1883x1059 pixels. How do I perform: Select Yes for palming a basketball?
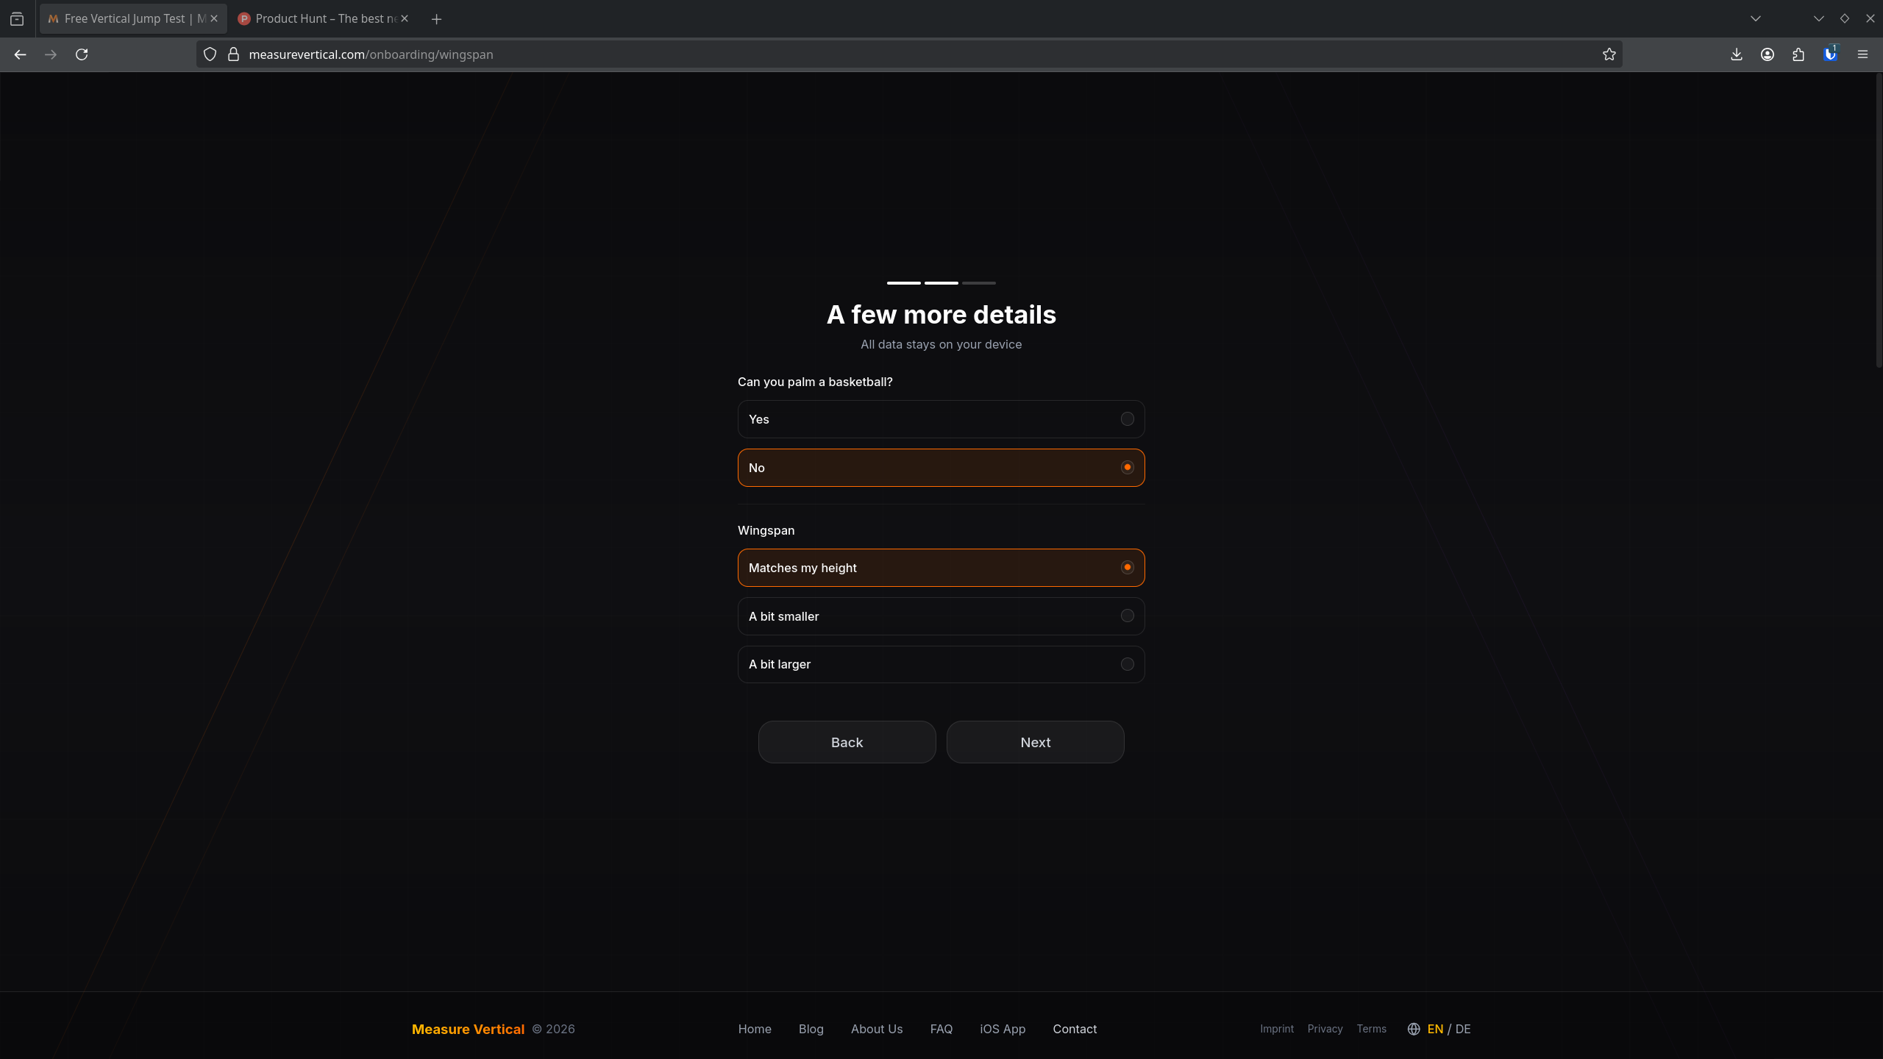(941, 418)
